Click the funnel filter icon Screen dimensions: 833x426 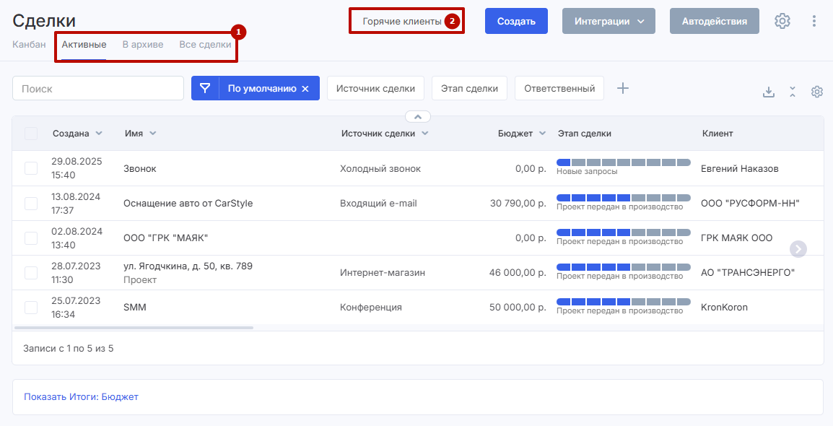click(x=205, y=88)
